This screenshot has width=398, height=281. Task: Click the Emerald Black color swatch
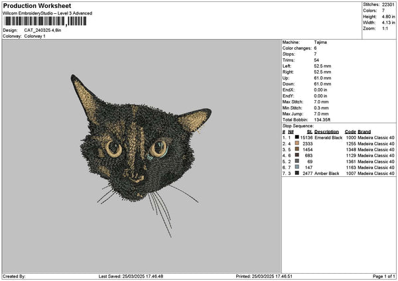click(x=297, y=137)
